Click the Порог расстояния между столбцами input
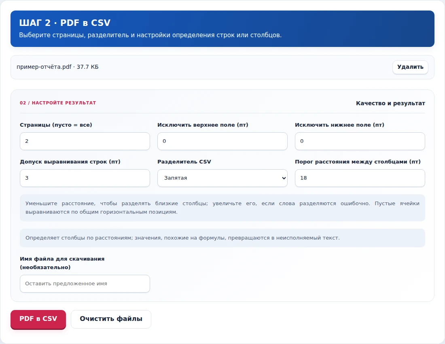 (360, 178)
